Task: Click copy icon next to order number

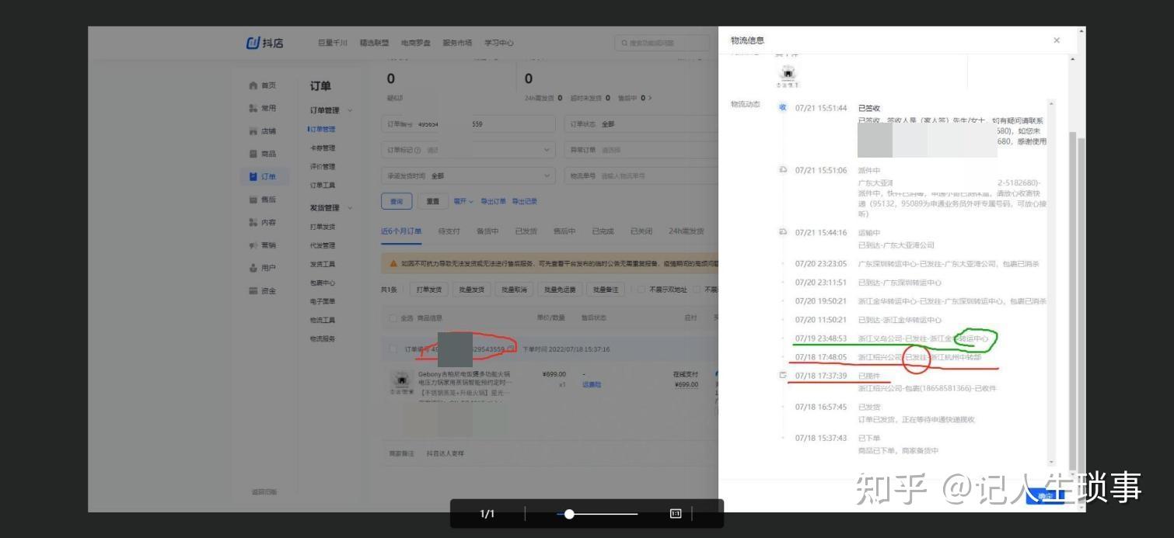Action: pos(510,349)
